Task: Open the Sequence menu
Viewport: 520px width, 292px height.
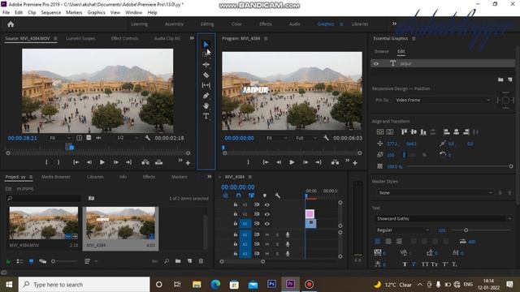Action: 50,13
